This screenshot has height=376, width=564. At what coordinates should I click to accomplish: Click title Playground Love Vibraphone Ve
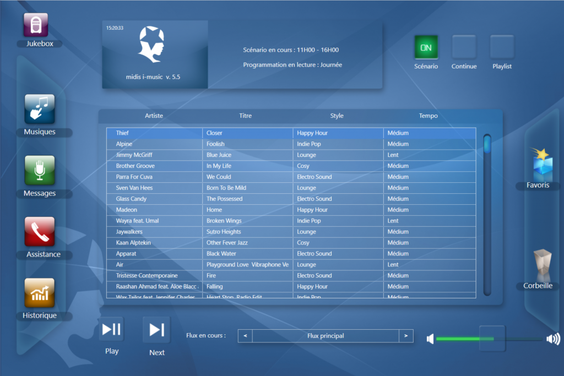(247, 265)
